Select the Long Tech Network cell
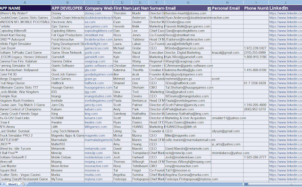The height and width of the screenshot is (187, 302). click(67, 131)
